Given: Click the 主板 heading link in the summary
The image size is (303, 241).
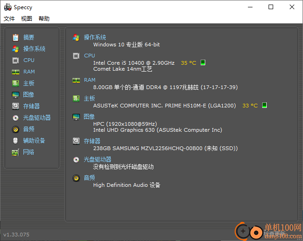Looking at the screenshot, I should coord(89,98).
